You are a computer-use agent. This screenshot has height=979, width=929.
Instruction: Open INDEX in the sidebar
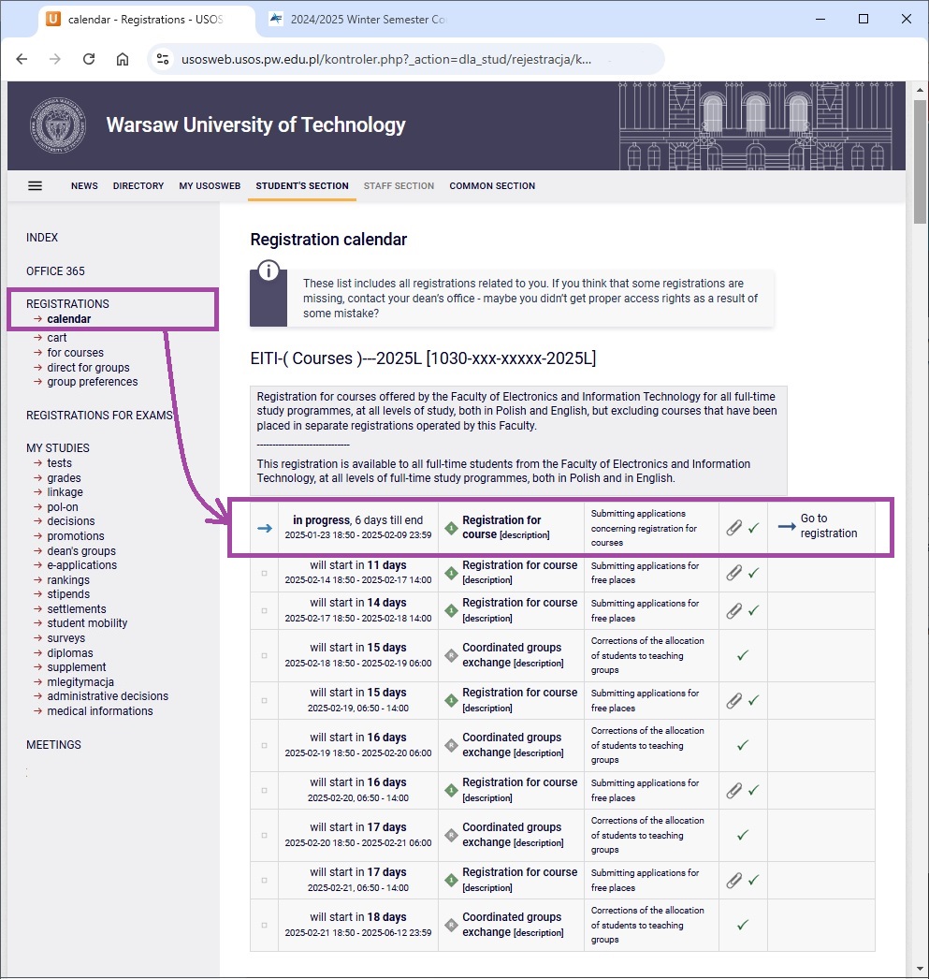[x=42, y=238]
